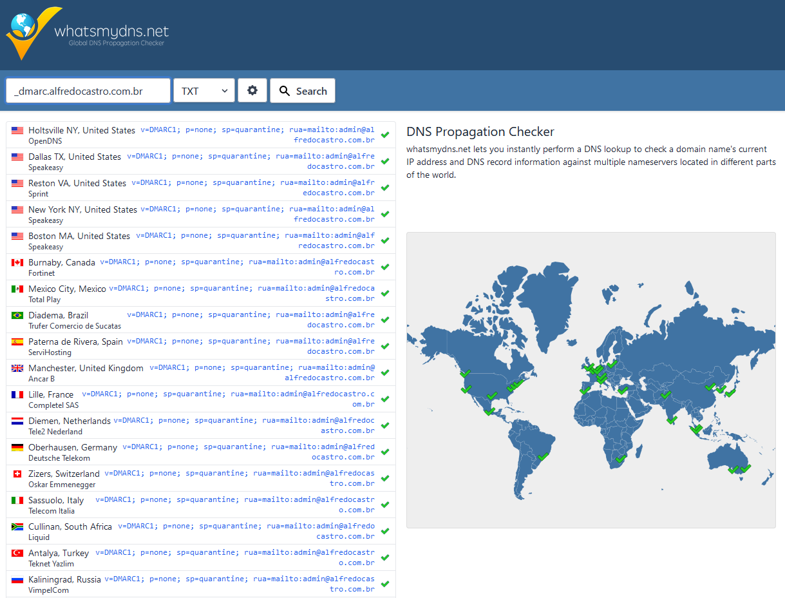
Task: Click the Turkey flag beside Antalya
Action: (17, 553)
